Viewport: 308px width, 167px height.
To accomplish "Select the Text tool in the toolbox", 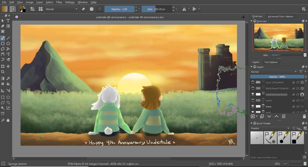I will pyautogui.click(x=8, y=21).
